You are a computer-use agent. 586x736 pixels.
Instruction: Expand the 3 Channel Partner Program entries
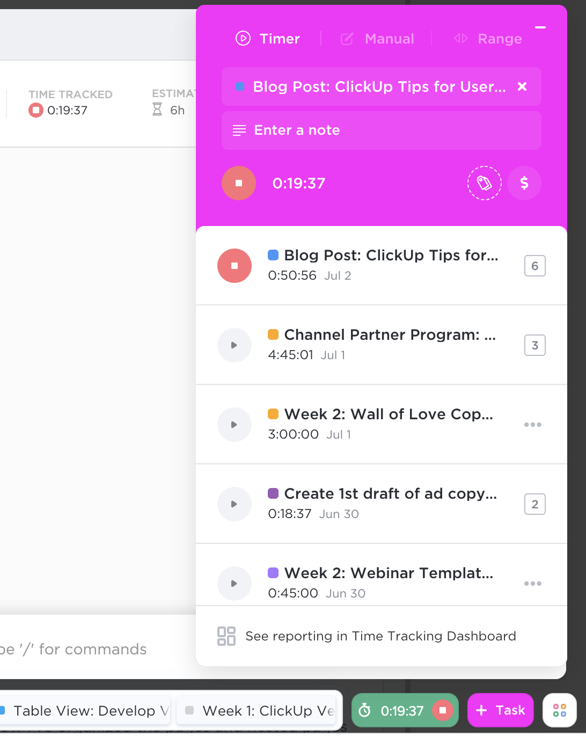coord(534,345)
